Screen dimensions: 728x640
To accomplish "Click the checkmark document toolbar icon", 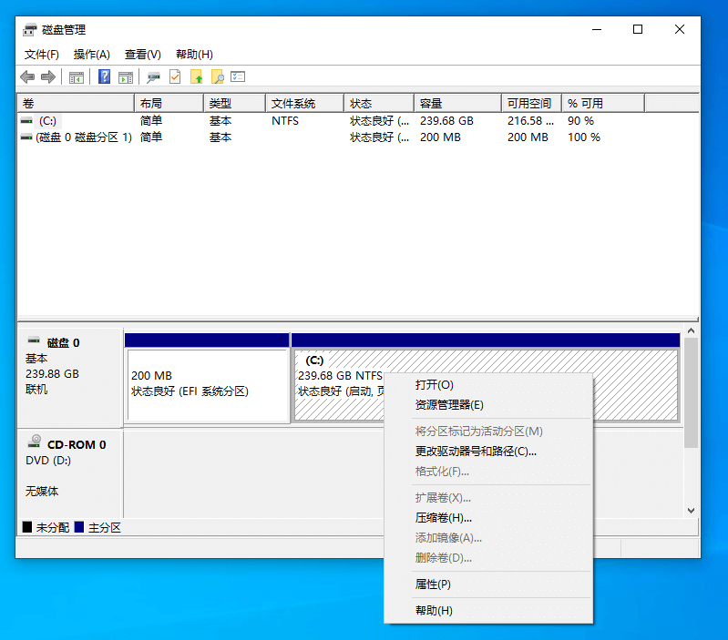I will [175, 76].
